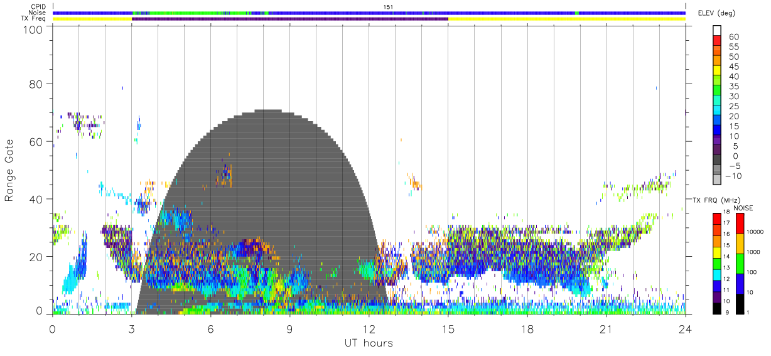Image resolution: width=771 pixels, height=356 pixels.
Task: Click the 15 tick label on UT hours axis
Action: pyautogui.click(x=448, y=329)
